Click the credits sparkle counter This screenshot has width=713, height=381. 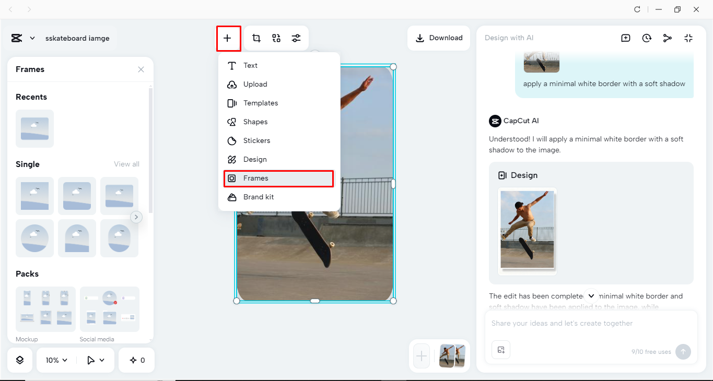click(137, 360)
